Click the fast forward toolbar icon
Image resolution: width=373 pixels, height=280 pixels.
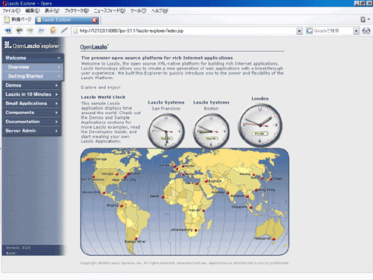pyautogui.click(x=41, y=30)
